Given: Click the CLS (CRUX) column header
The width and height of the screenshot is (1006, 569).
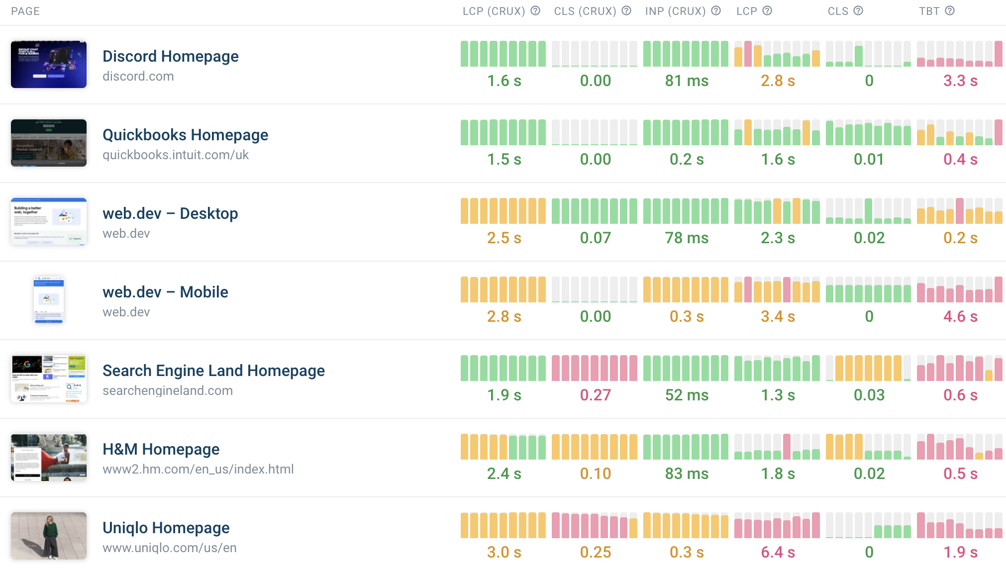Looking at the screenshot, I should [x=585, y=11].
